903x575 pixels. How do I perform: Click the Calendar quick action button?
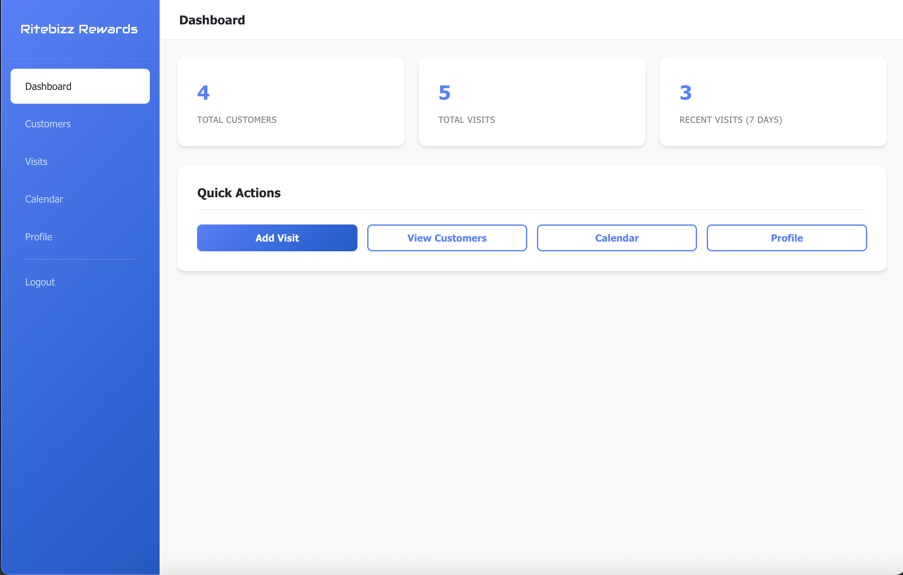click(x=617, y=238)
